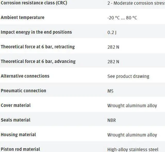Select Wrought aluminum alloy in Housing material row

(132, 135)
